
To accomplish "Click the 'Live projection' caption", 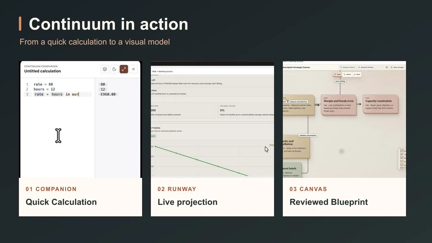I will pyautogui.click(x=187, y=202).
